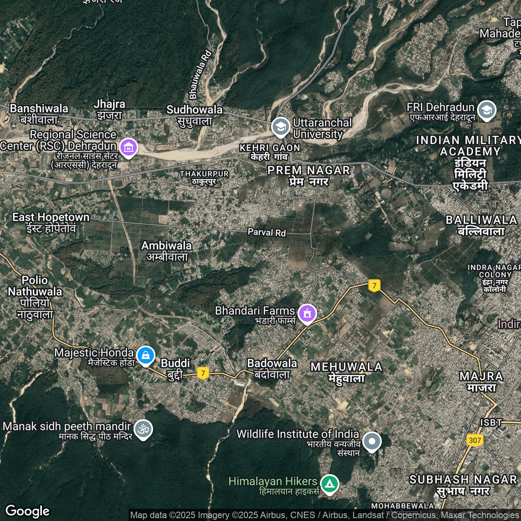Click the East Hopetown place name
521x521 pixels.
[51, 222]
